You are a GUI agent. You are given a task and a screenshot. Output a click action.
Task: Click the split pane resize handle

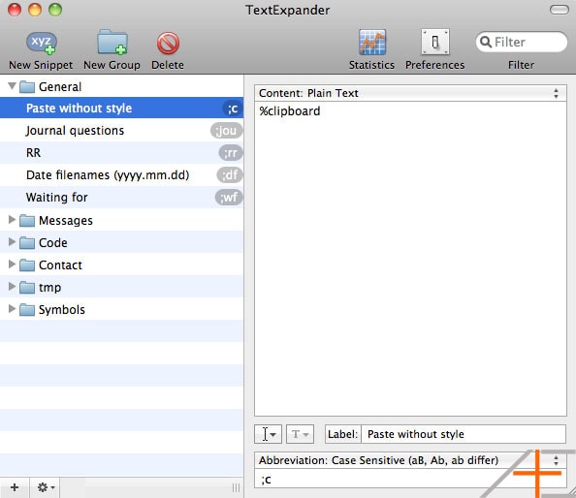pos(237,487)
